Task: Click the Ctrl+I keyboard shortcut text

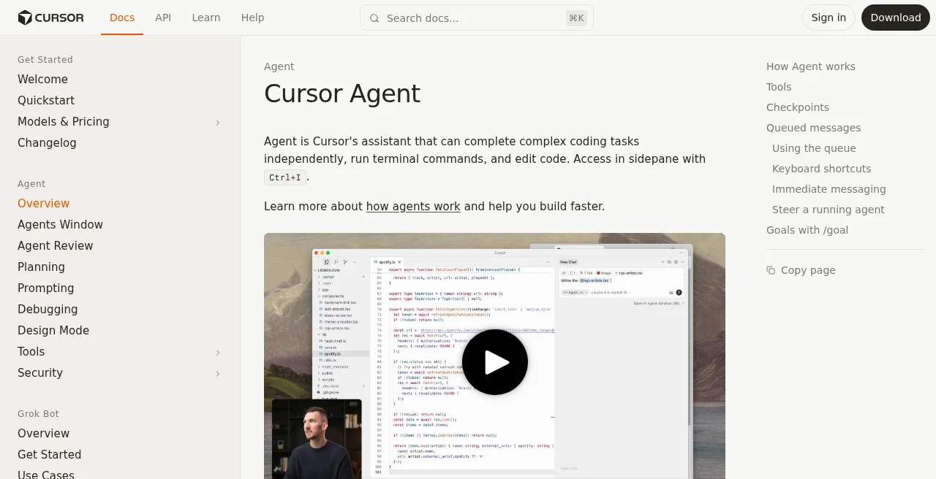Action: 285,177
